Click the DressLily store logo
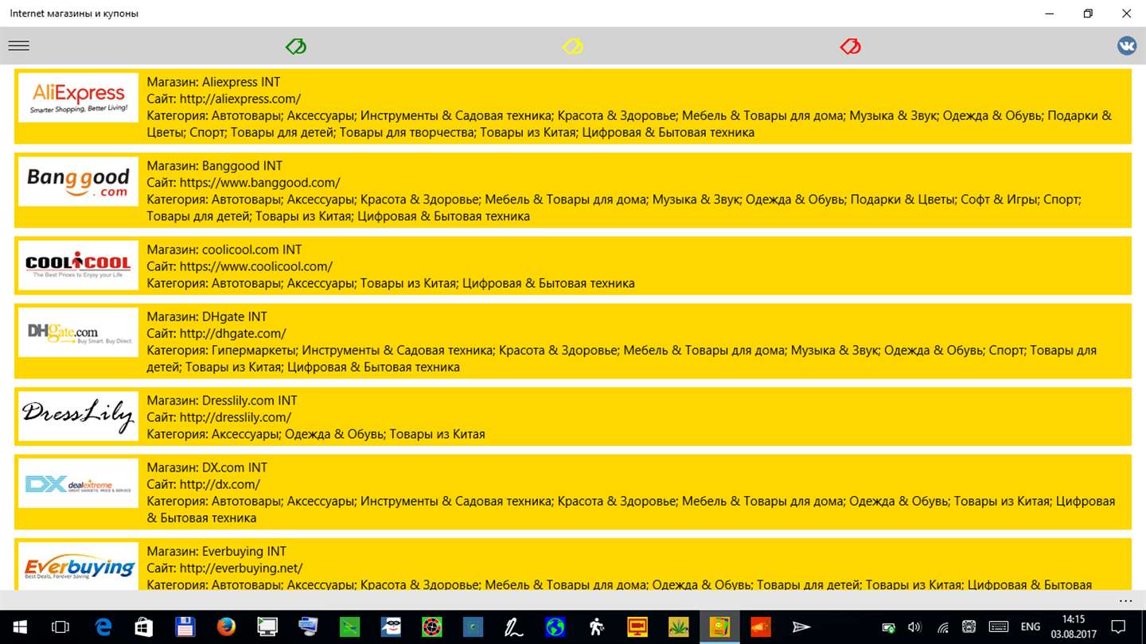Viewport: 1146px width, 644px height. point(79,416)
